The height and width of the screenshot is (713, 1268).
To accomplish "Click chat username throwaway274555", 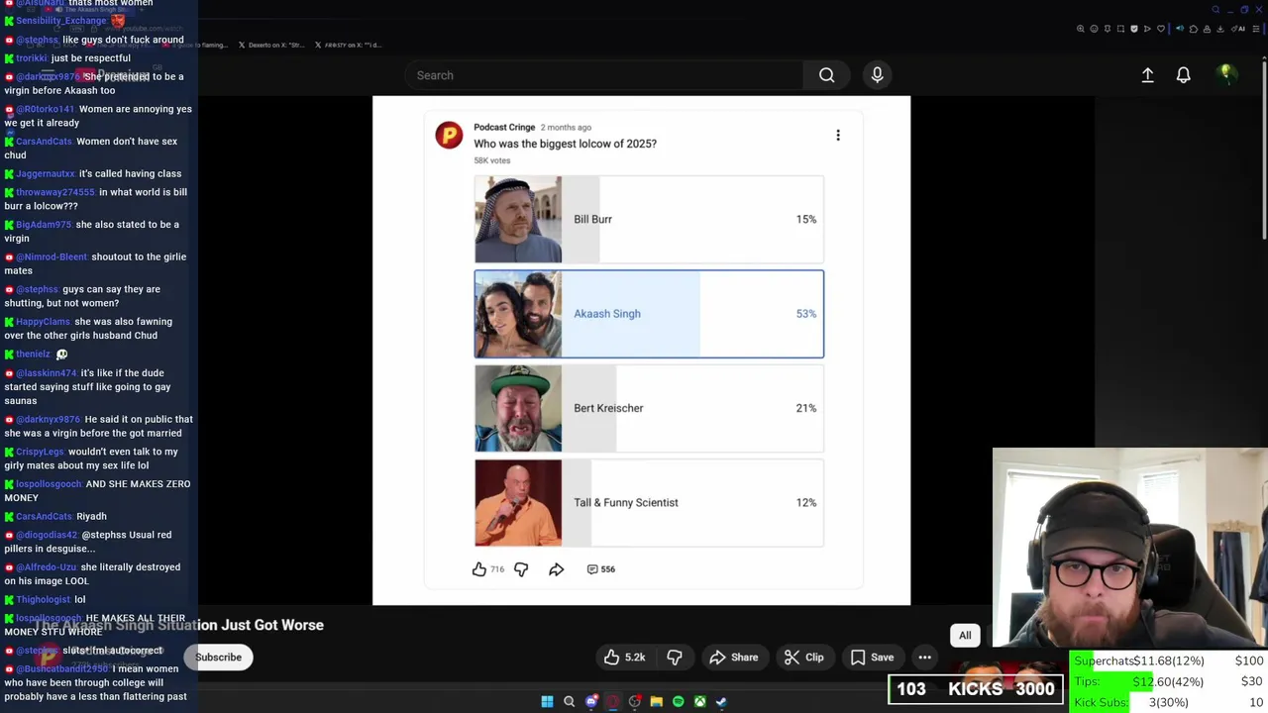I will coord(55,192).
